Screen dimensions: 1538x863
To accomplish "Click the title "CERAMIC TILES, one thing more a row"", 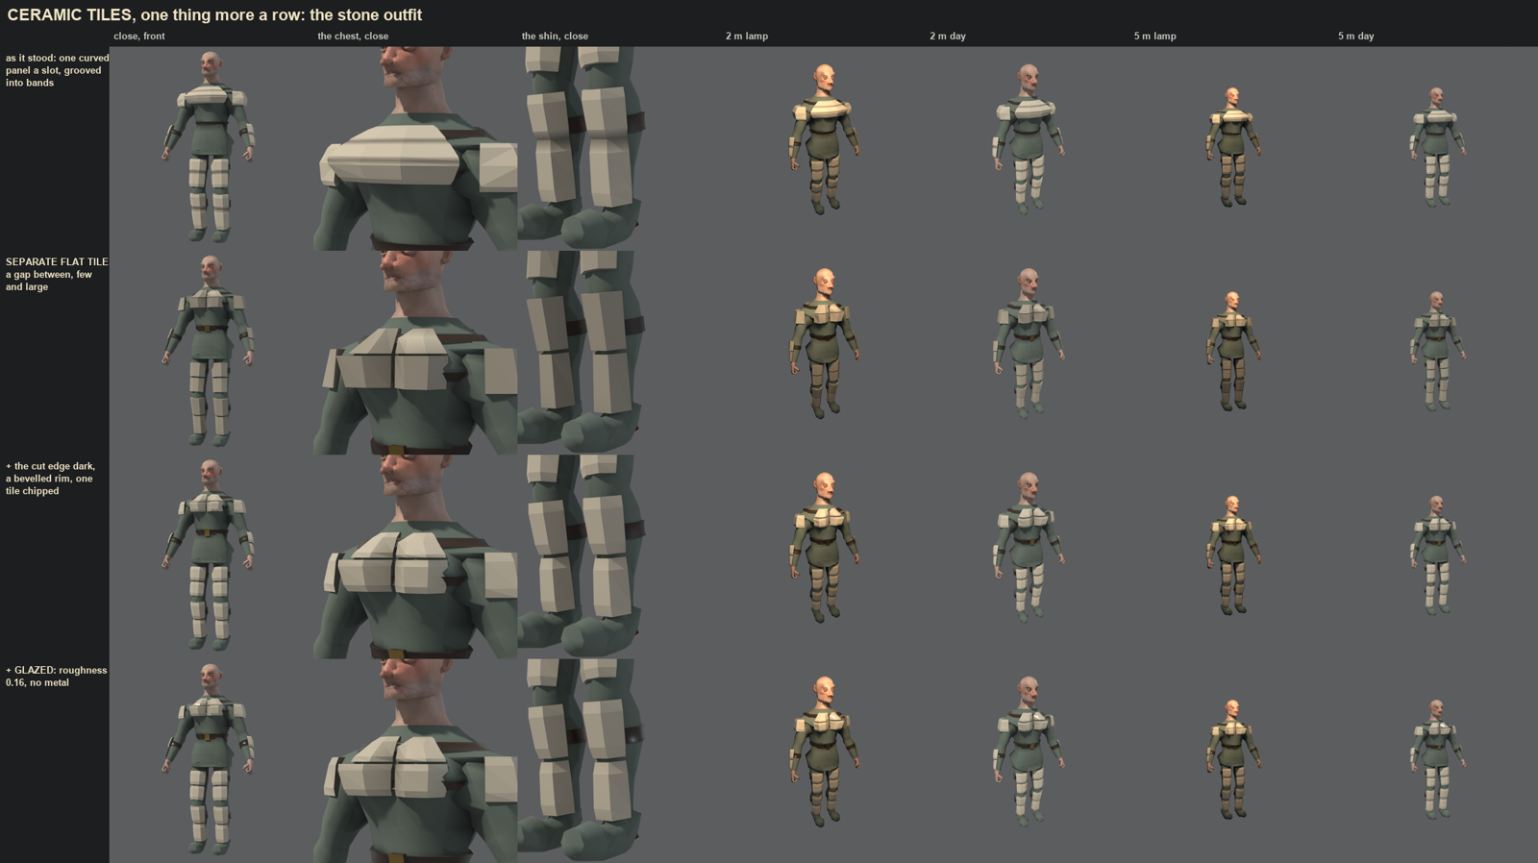I will 214,15.
